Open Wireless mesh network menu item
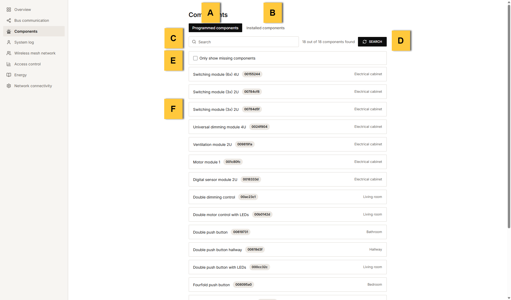Screen dimensions: 511x300 [x=34, y=53]
